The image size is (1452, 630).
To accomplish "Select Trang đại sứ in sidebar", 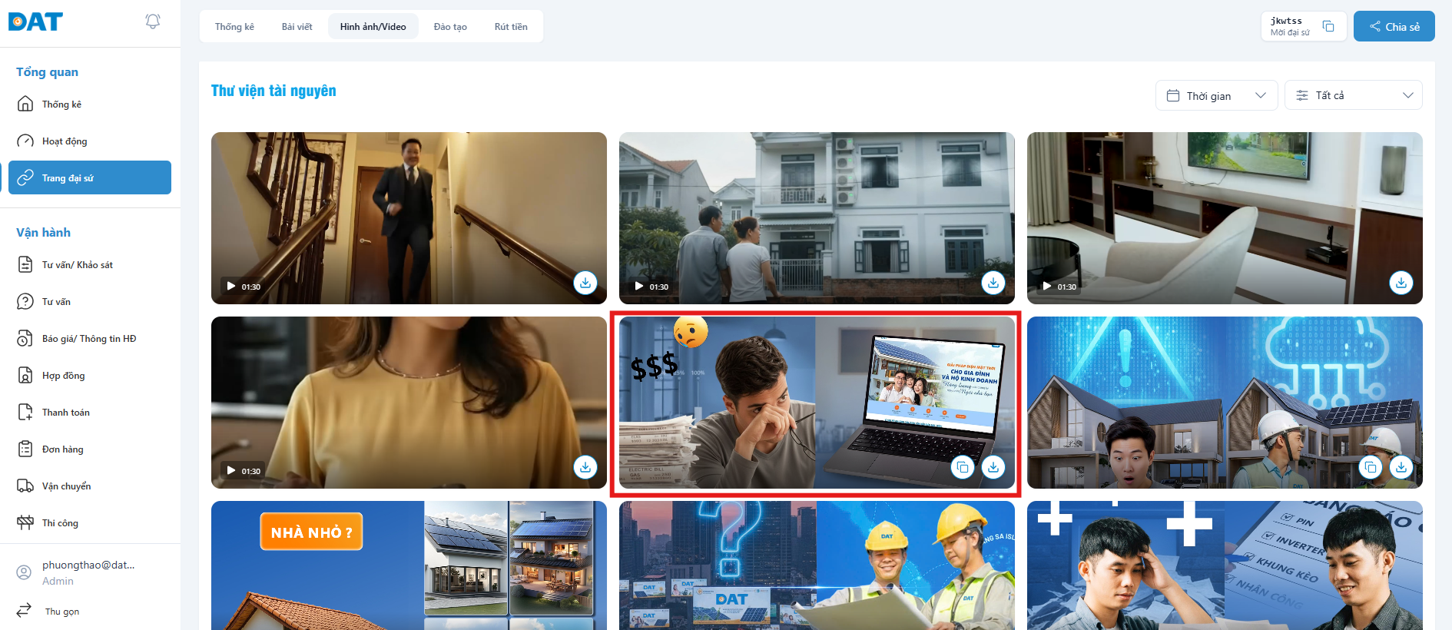I will (90, 177).
